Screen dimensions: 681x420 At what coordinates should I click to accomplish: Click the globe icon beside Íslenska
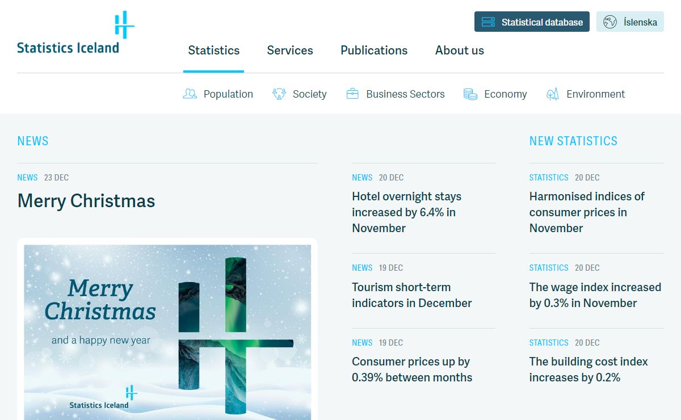pyautogui.click(x=610, y=22)
